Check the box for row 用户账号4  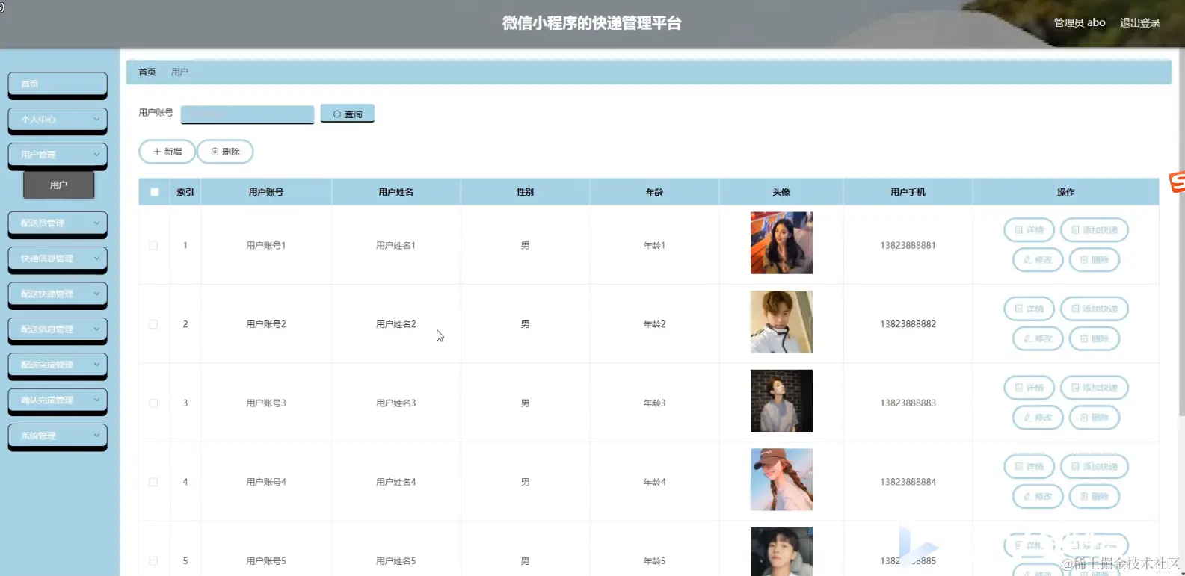coord(153,482)
